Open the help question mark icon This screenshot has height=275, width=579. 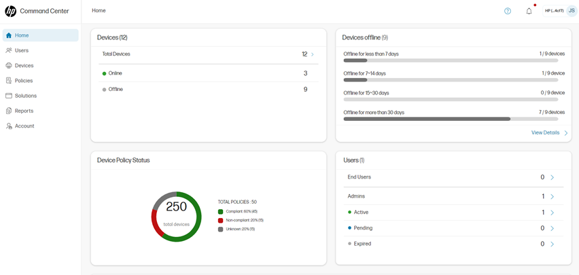[508, 11]
